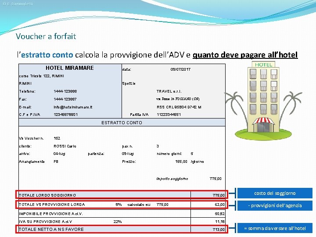Click the 'importo soggiorno' label

[172, 179]
